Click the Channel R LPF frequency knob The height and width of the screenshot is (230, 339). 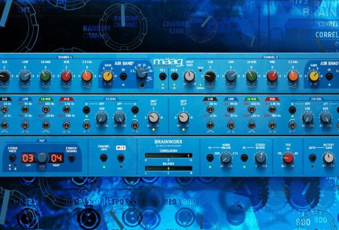tap(325, 118)
